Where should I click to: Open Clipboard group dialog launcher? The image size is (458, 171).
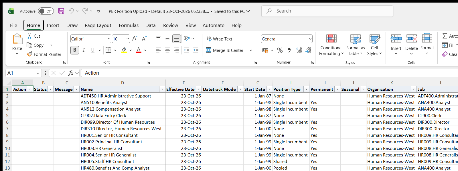pos(65,62)
